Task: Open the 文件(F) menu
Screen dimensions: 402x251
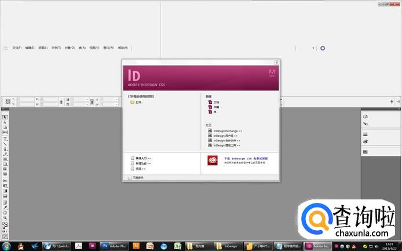Action: [x=17, y=48]
